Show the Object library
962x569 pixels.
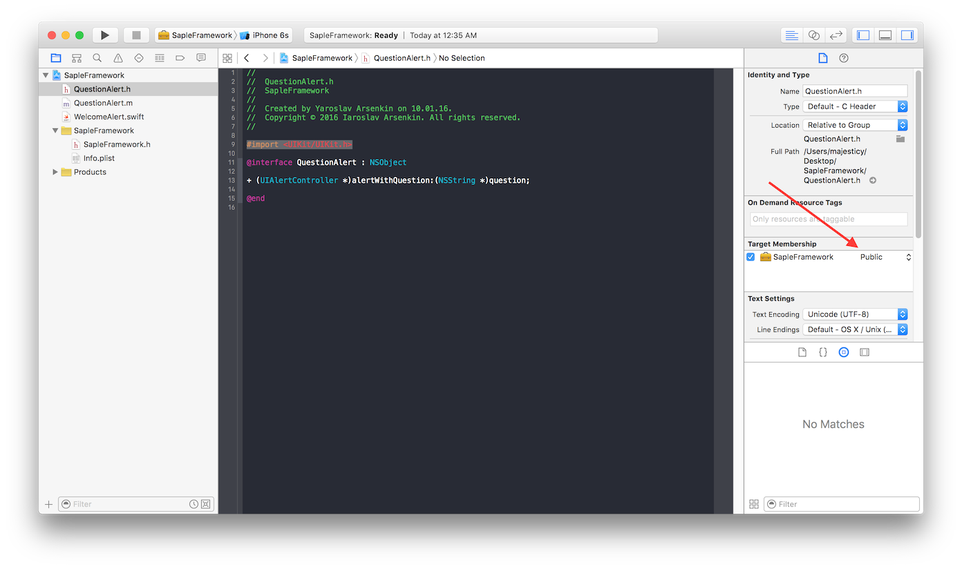(x=844, y=352)
